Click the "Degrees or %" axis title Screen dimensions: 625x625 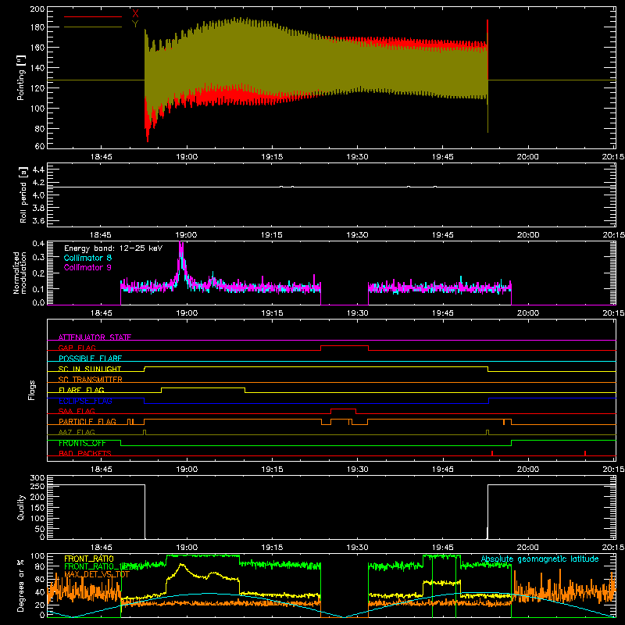coord(20,585)
